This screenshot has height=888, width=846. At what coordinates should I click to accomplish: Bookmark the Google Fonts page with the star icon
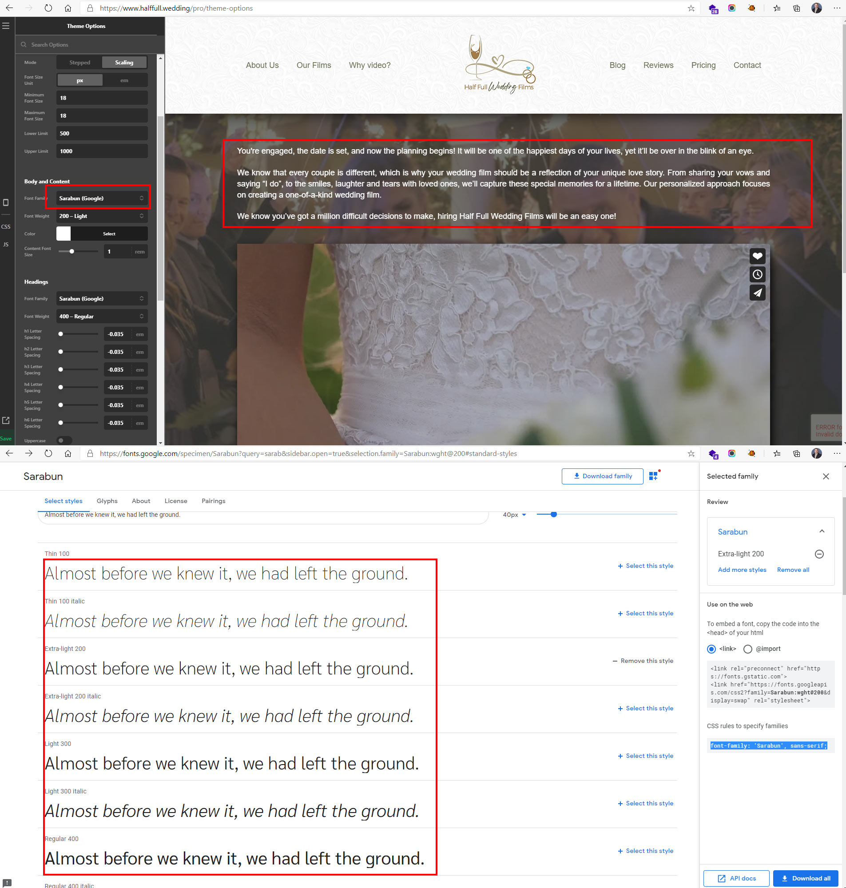691,453
